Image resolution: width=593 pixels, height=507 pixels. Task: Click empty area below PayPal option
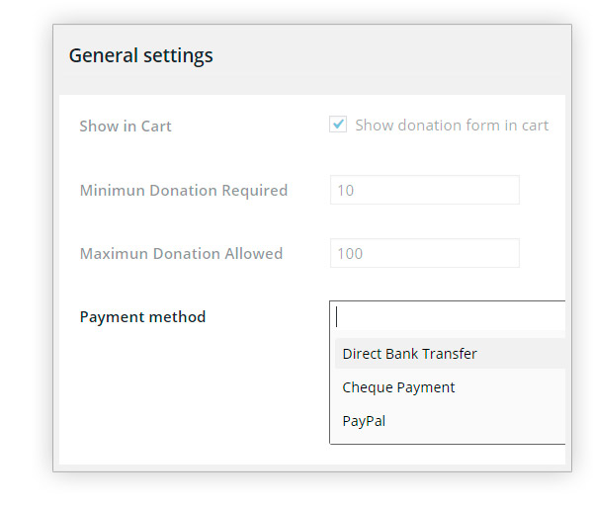tap(448, 440)
